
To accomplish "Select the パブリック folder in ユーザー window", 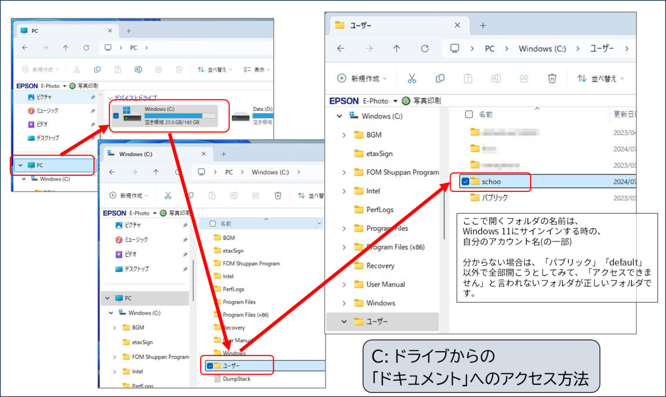I will (x=489, y=198).
